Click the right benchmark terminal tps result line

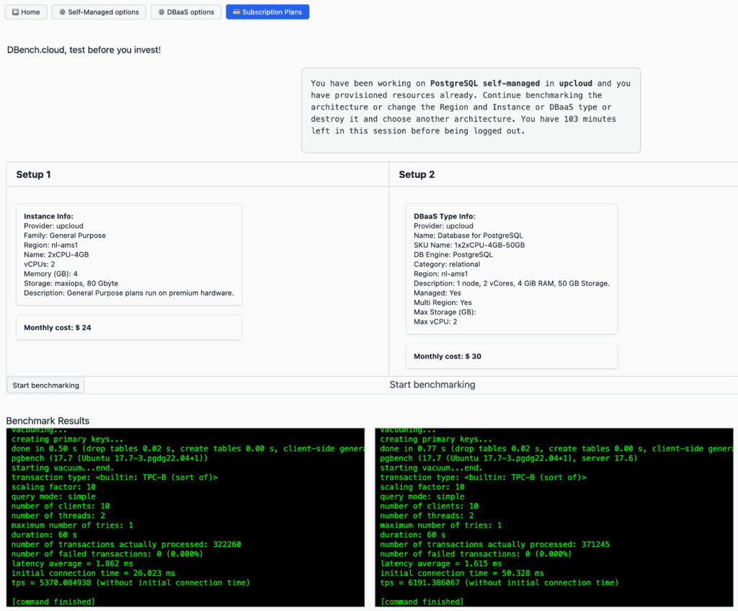pyautogui.click(x=499, y=582)
